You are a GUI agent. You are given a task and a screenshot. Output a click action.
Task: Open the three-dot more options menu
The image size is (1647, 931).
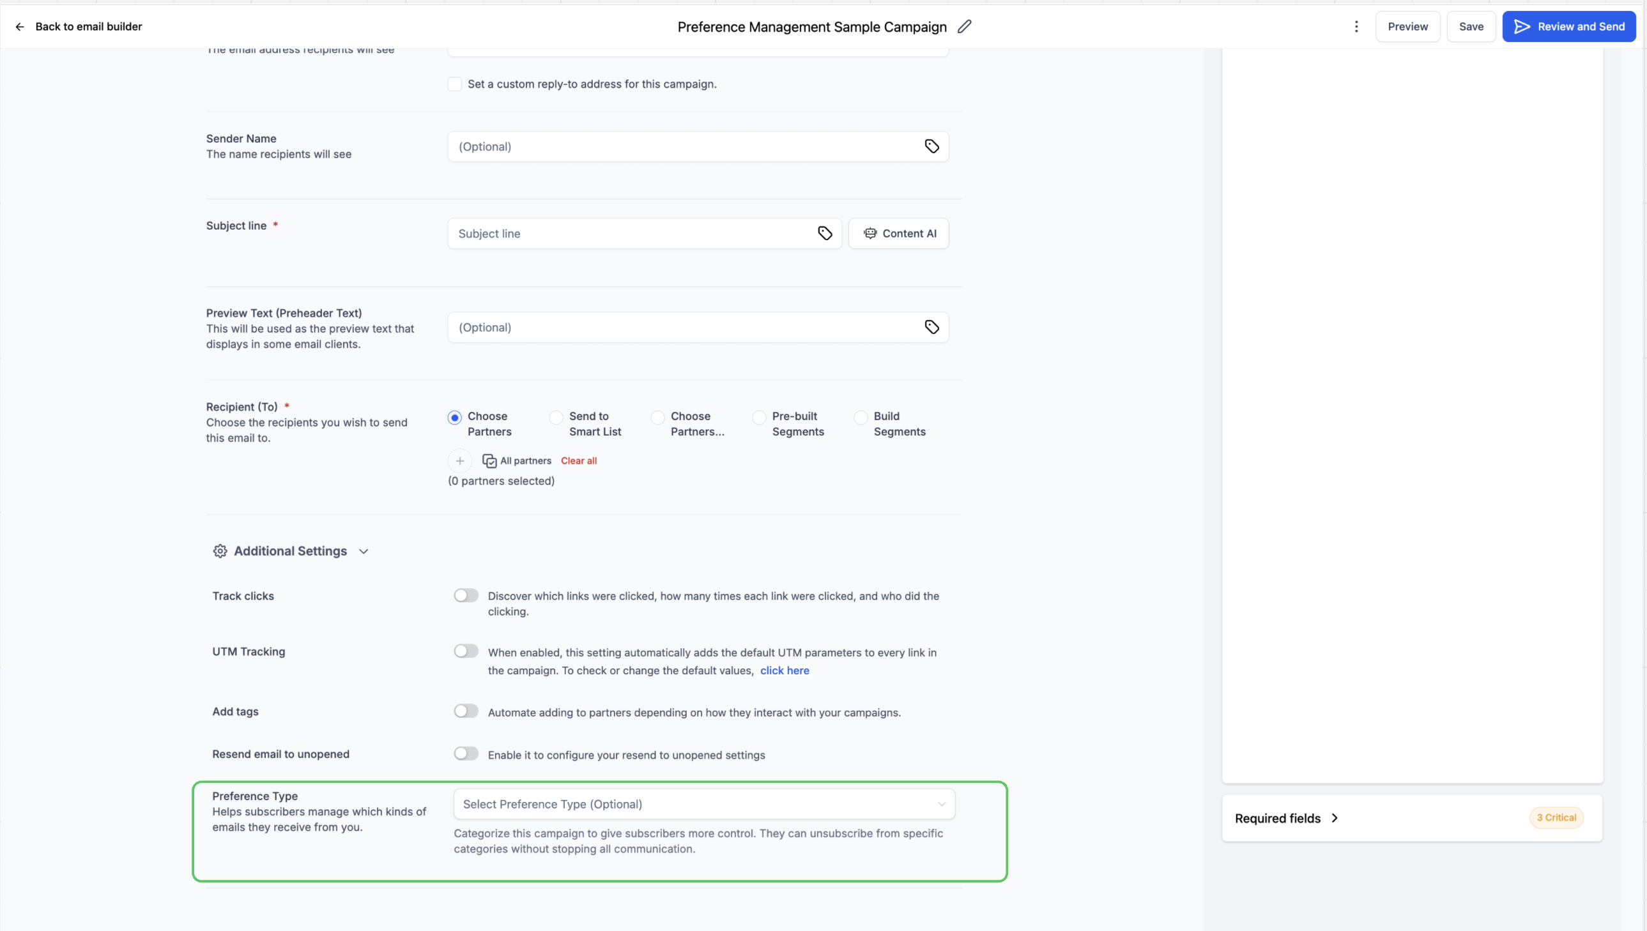[1355, 27]
